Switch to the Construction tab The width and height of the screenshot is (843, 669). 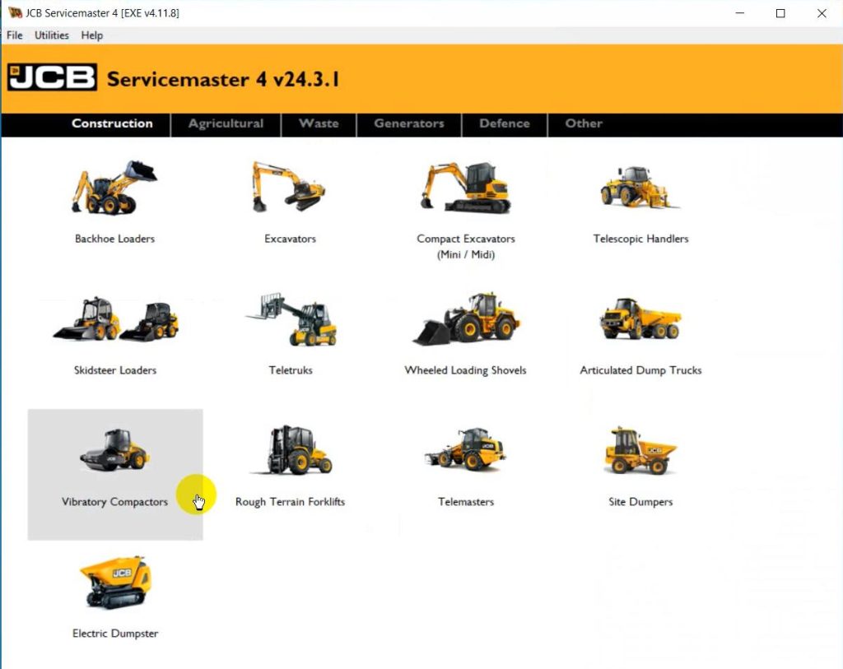click(112, 123)
